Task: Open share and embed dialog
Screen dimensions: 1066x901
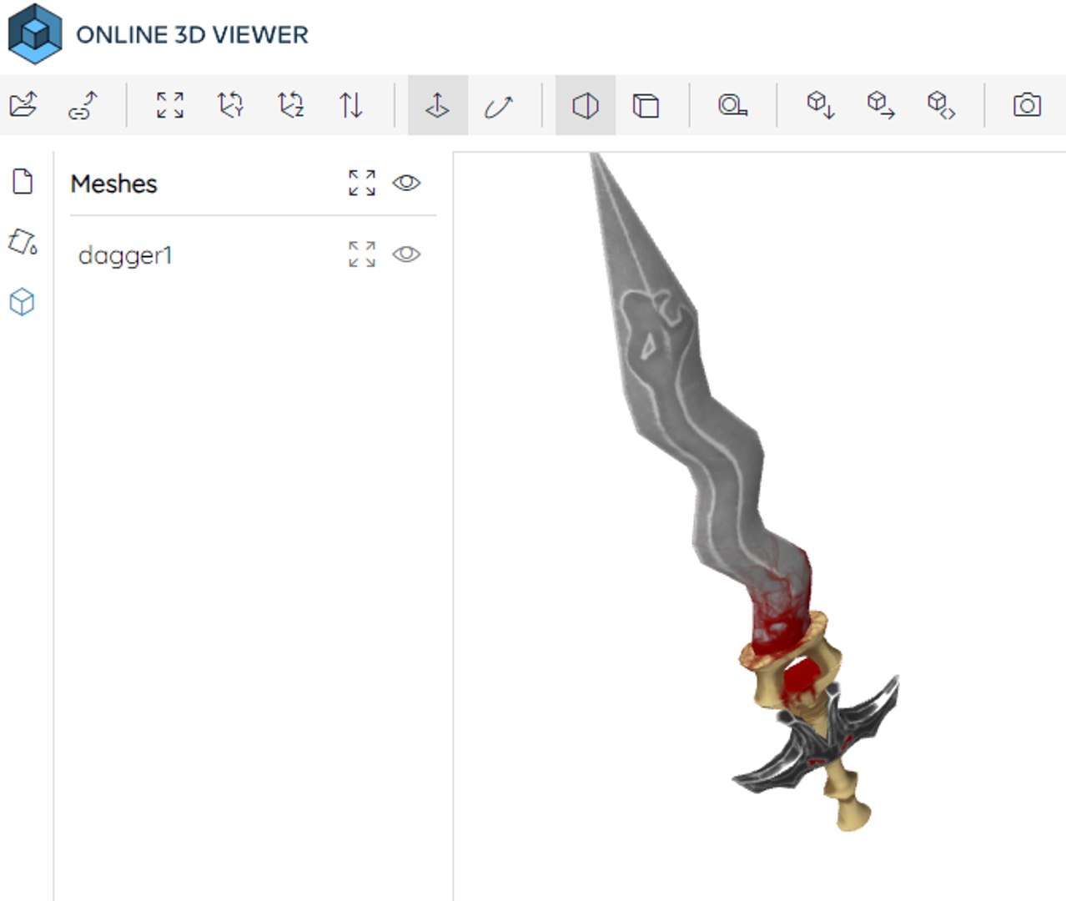Action: [x=941, y=105]
